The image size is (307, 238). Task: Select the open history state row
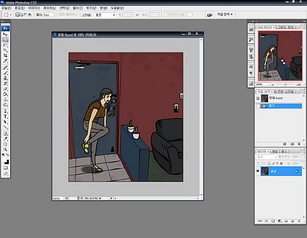tap(281, 106)
